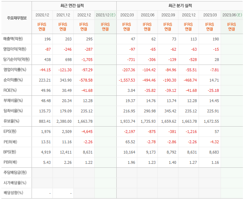Select net income value -1,705
Viewport: 244px width, 200px height.
[x=87, y=60]
